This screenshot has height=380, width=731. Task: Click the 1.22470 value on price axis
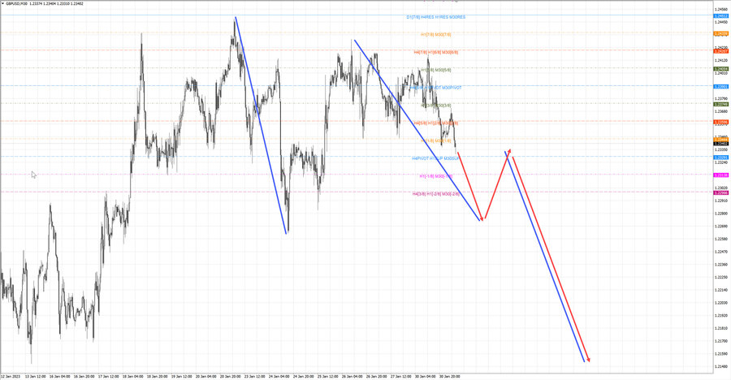[720, 252]
